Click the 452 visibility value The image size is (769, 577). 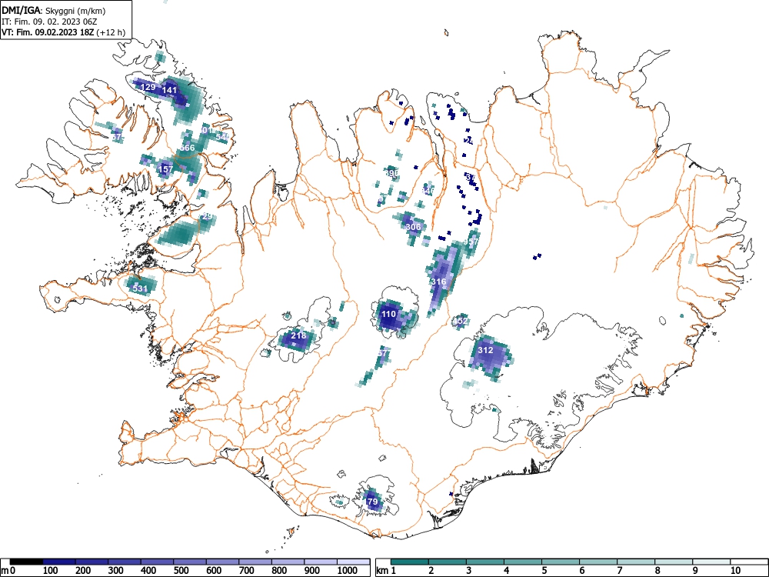(x=460, y=322)
